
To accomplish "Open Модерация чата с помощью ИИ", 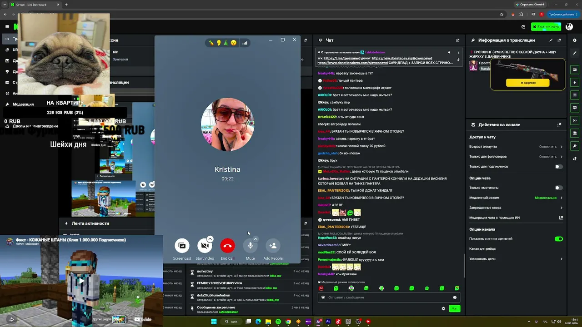I will pyautogui.click(x=516, y=218).
